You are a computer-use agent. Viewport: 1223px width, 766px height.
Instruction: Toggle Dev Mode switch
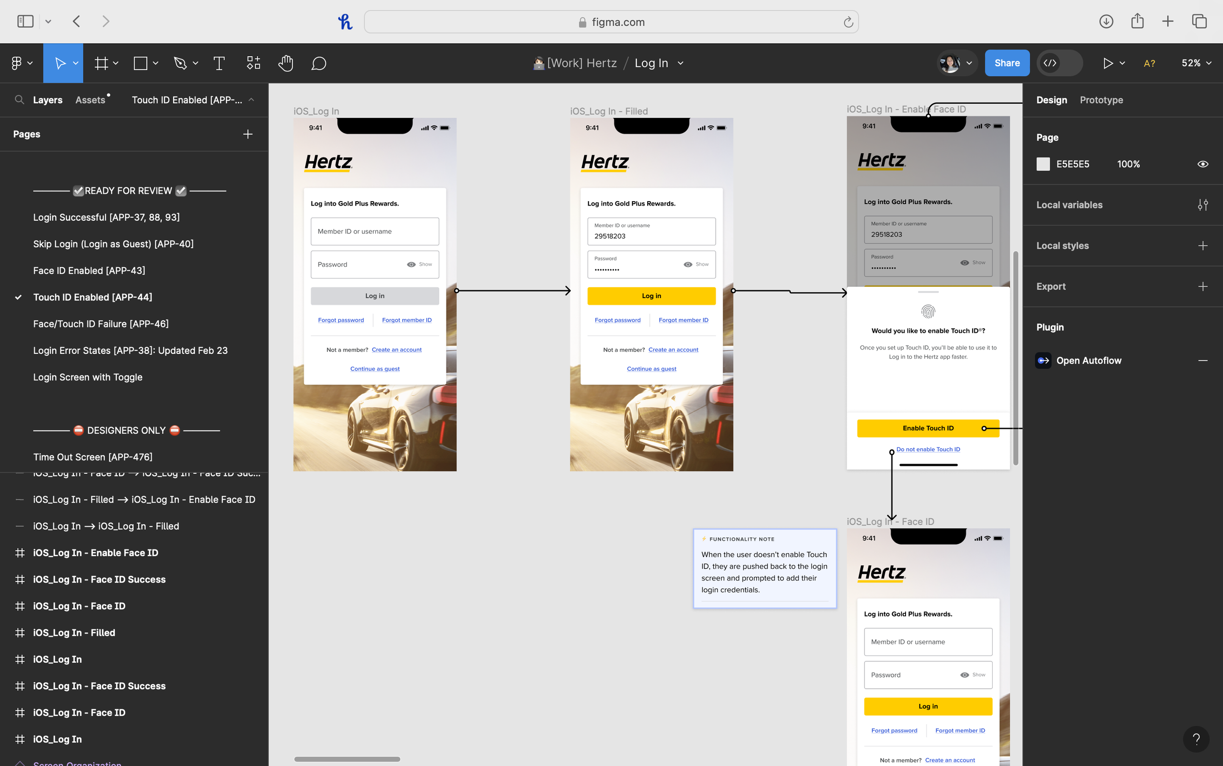pos(1060,63)
